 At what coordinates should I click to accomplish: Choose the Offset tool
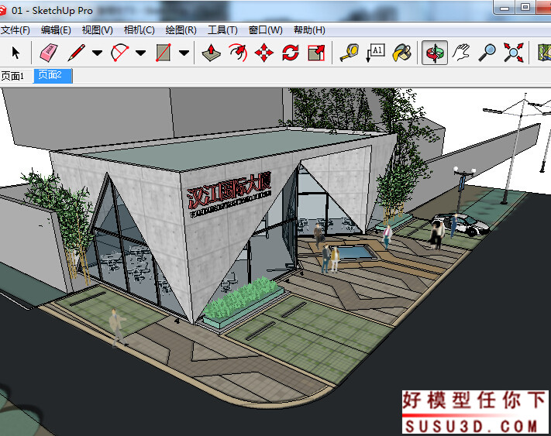pyautogui.click(x=238, y=53)
